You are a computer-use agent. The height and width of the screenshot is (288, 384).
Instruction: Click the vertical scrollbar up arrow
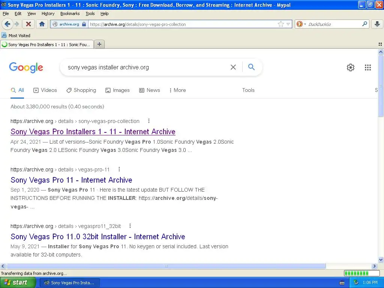381,52
